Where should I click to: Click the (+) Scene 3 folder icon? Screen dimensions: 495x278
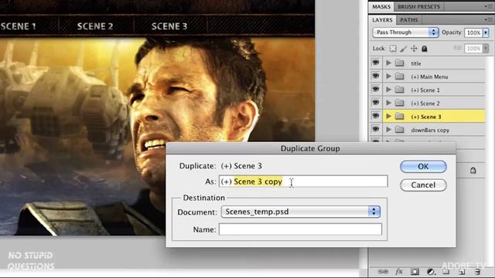(400, 117)
